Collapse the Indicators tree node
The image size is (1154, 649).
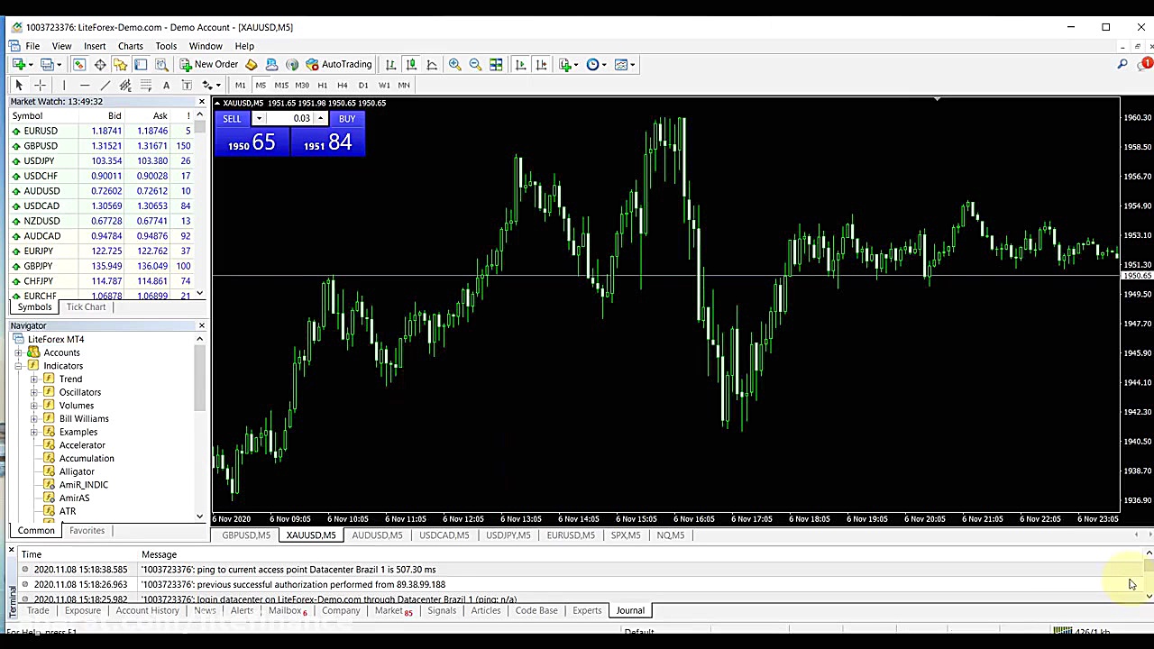(x=18, y=366)
